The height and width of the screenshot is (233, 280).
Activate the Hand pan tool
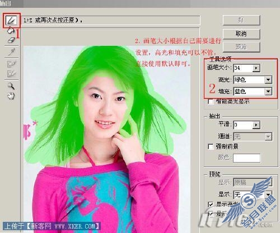pos(11,96)
